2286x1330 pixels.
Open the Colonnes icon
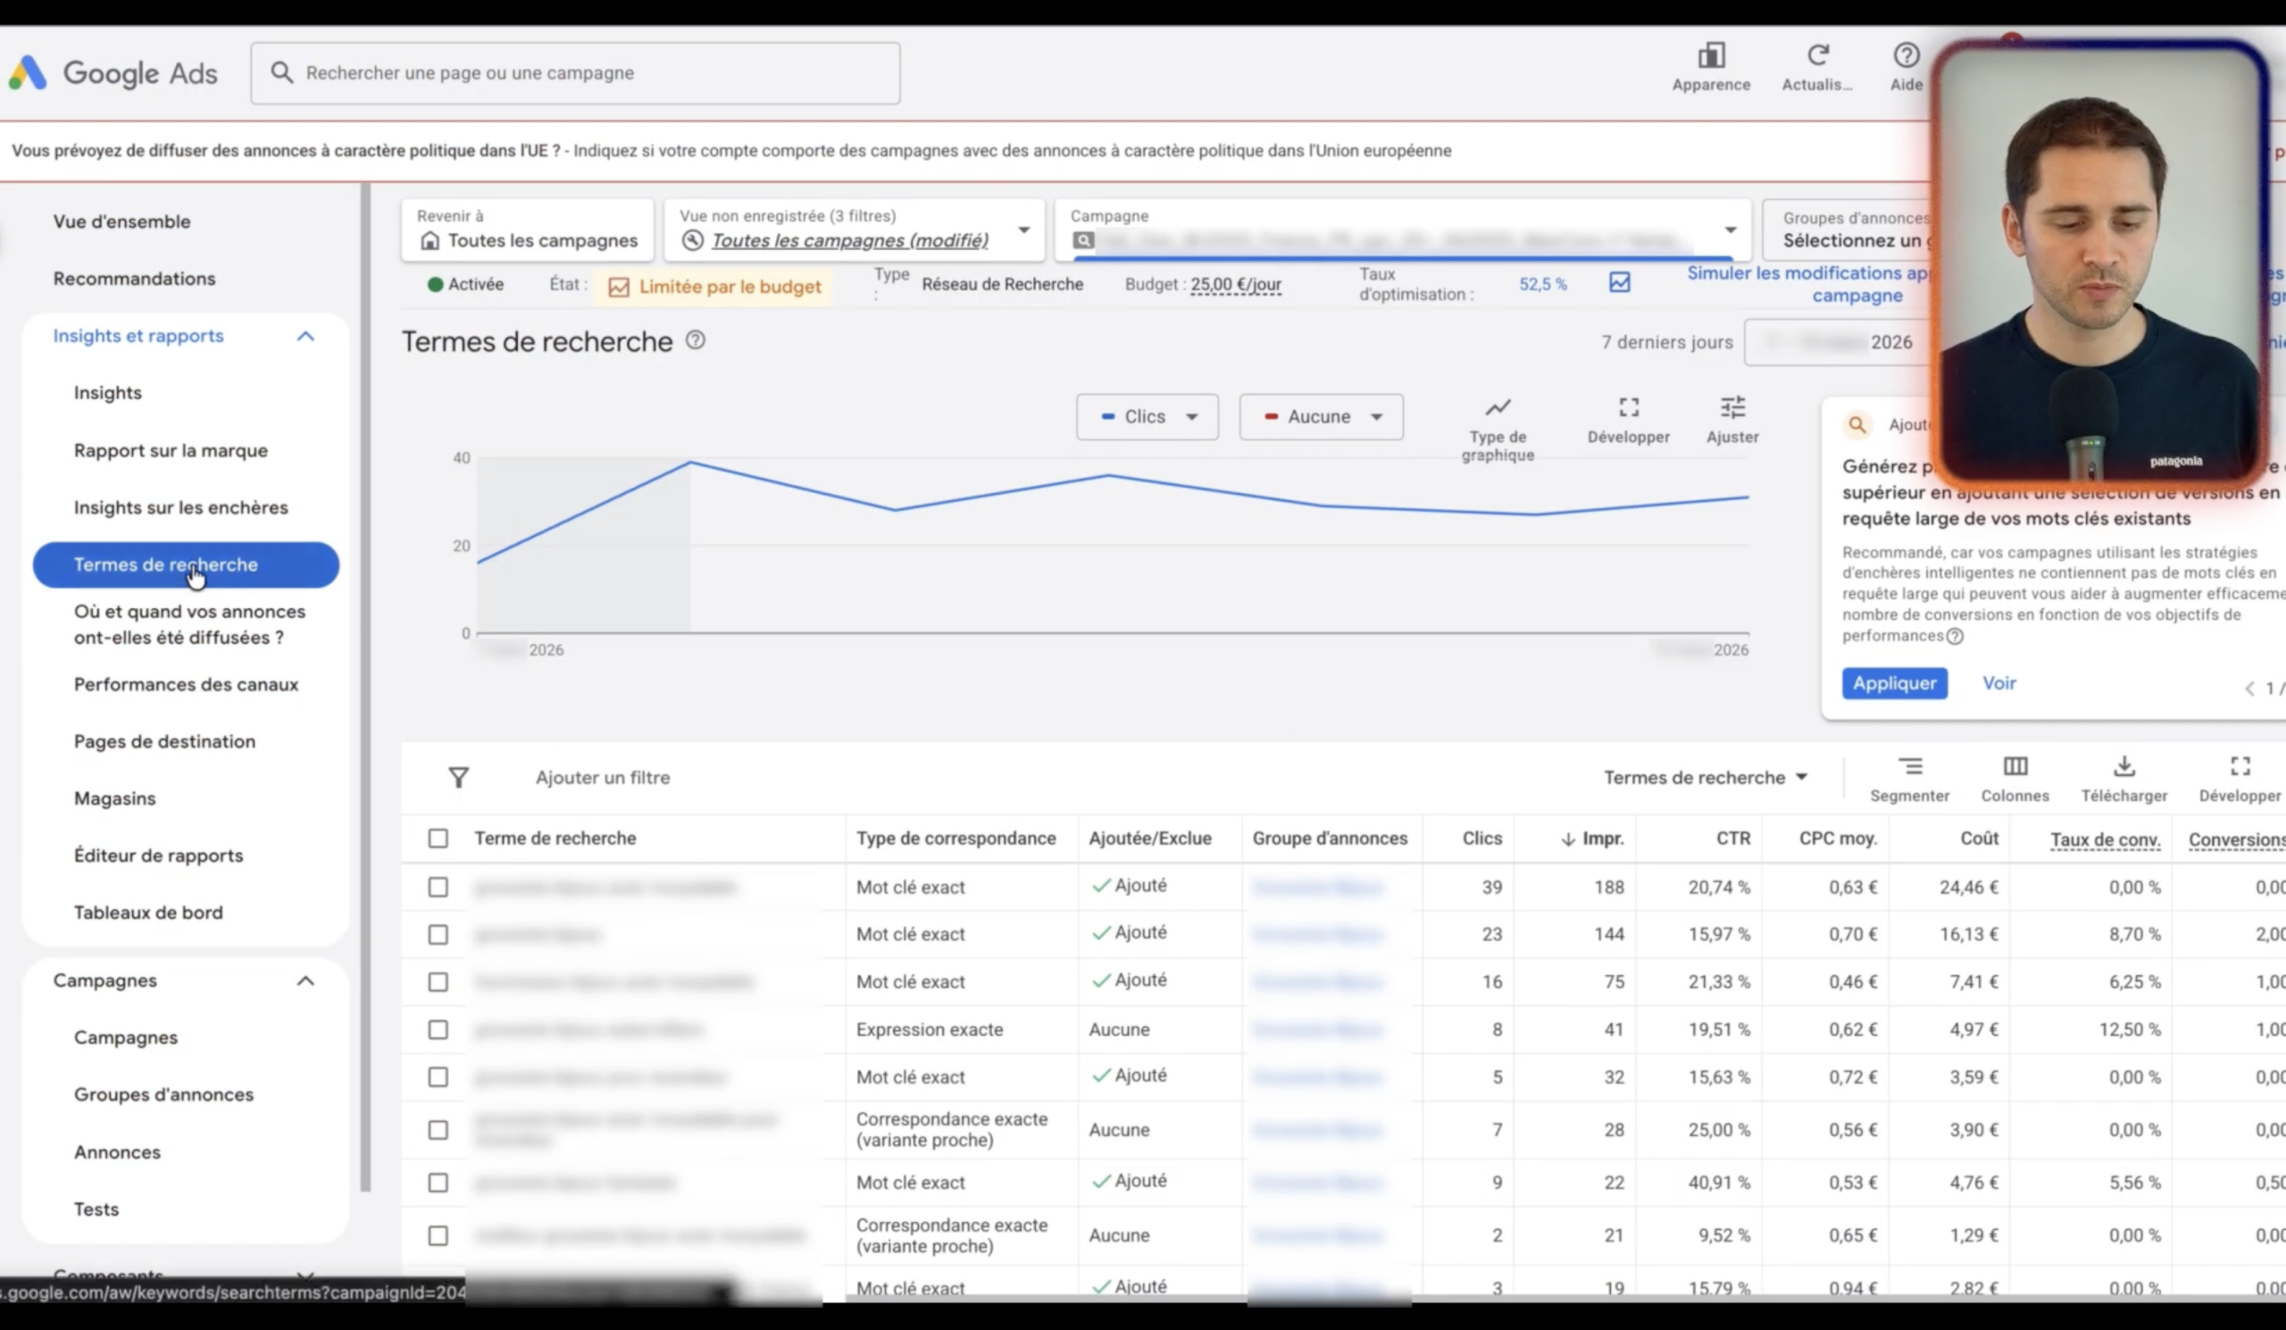[2015, 766]
